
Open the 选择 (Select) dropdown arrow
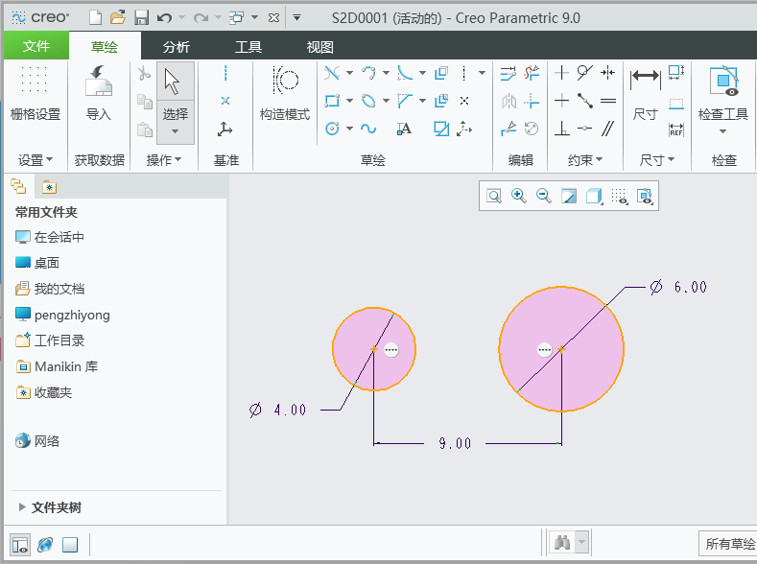tap(176, 131)
